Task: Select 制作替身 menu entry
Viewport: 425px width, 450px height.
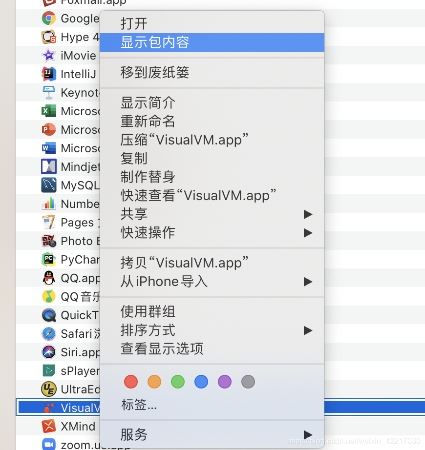Action: (x=212, y=177)
